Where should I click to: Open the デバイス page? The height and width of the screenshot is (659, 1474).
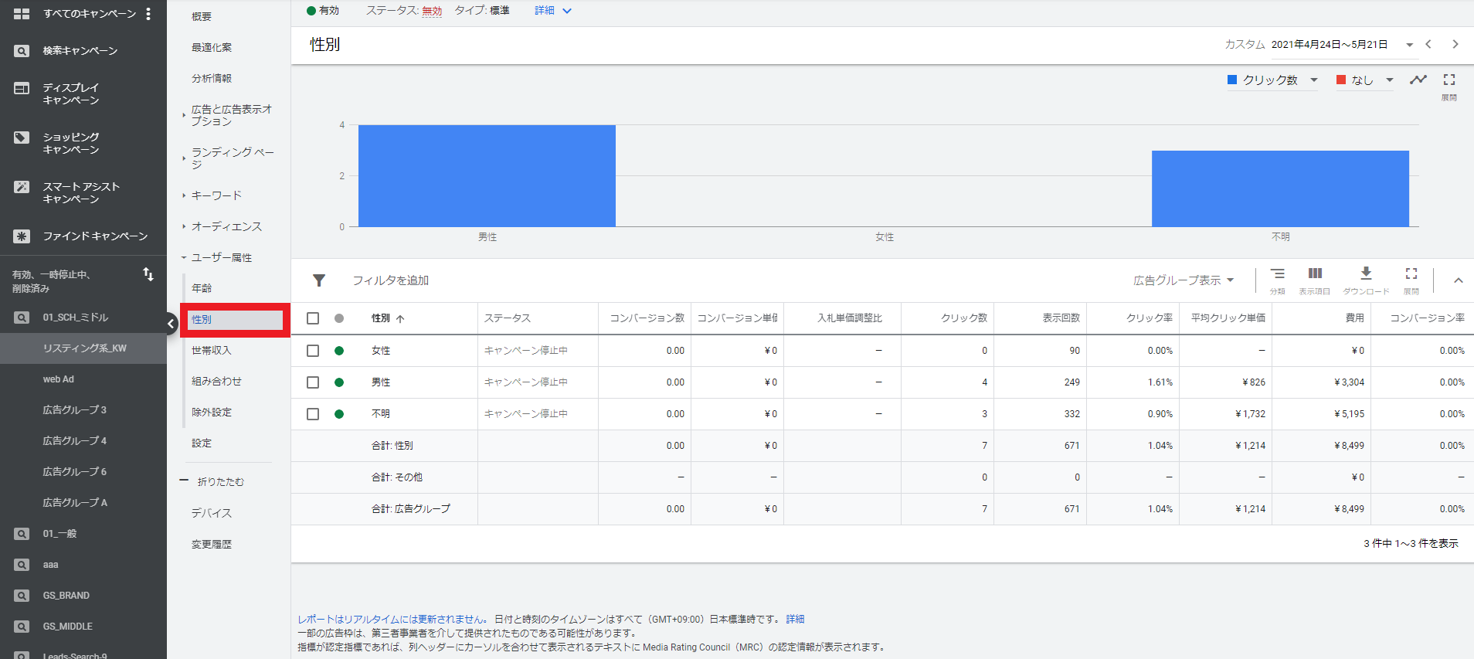tap(212, 513)
